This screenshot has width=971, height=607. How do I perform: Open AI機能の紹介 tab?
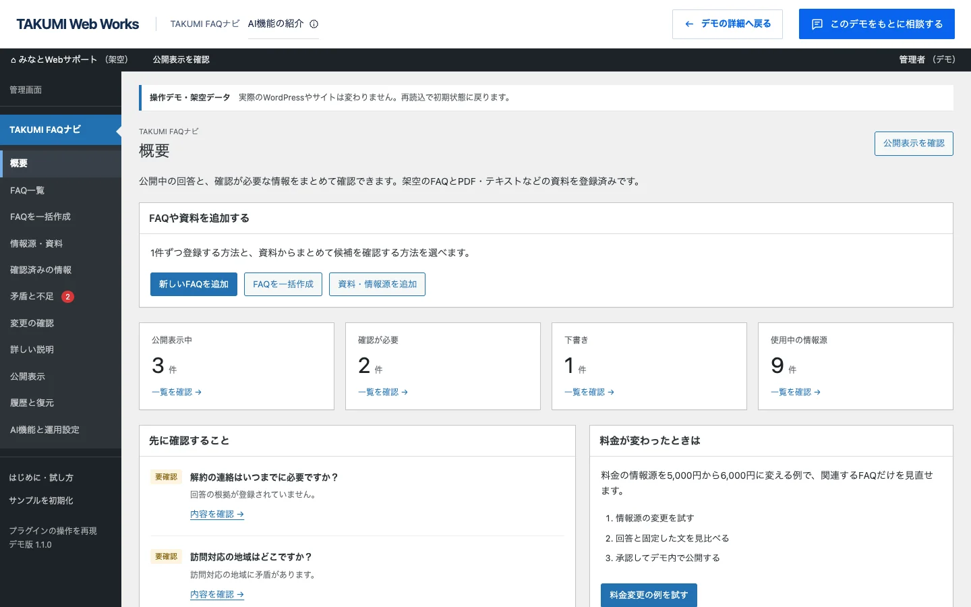point(276,24)
